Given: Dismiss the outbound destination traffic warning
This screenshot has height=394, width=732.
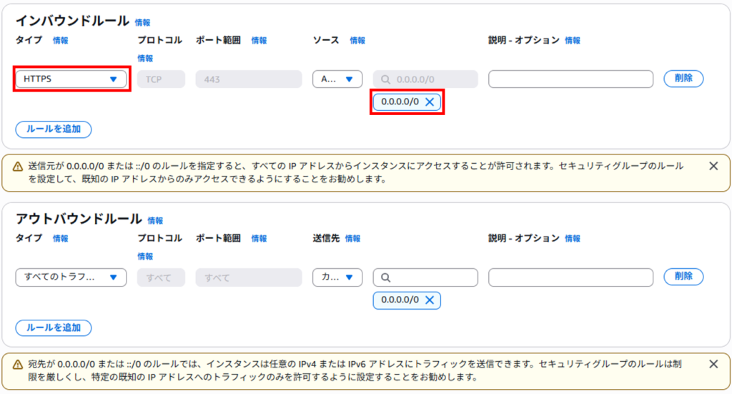Looking at the screenshot, I should click(x=713, y=364).
